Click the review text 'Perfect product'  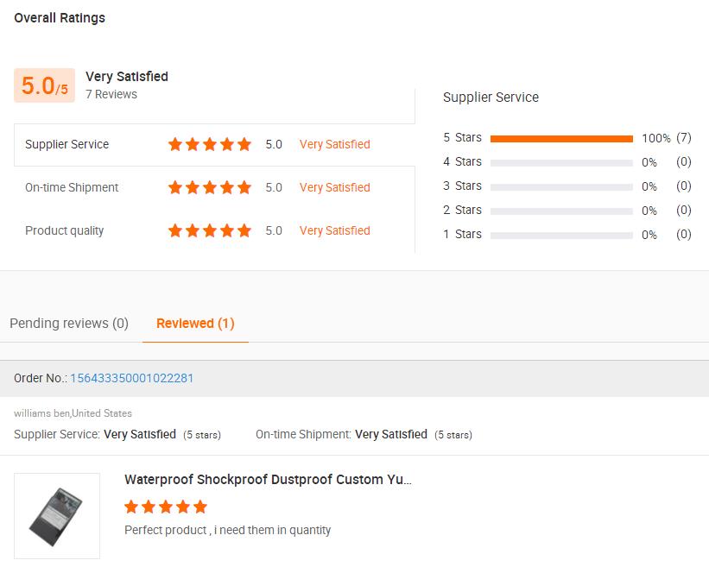(x=227, y=530)
